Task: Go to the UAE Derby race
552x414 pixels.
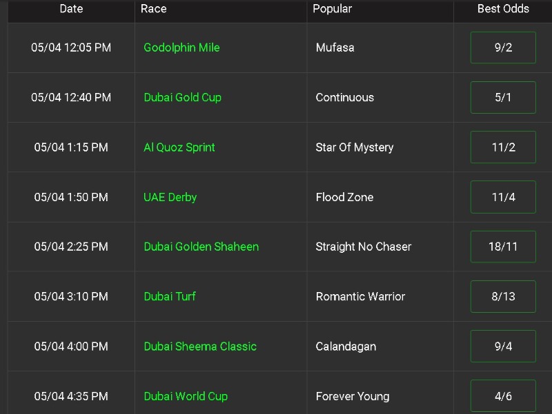Action: (170, 197)
